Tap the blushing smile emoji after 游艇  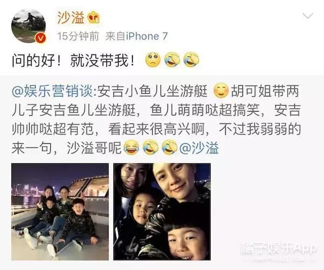tap(221, 91)
